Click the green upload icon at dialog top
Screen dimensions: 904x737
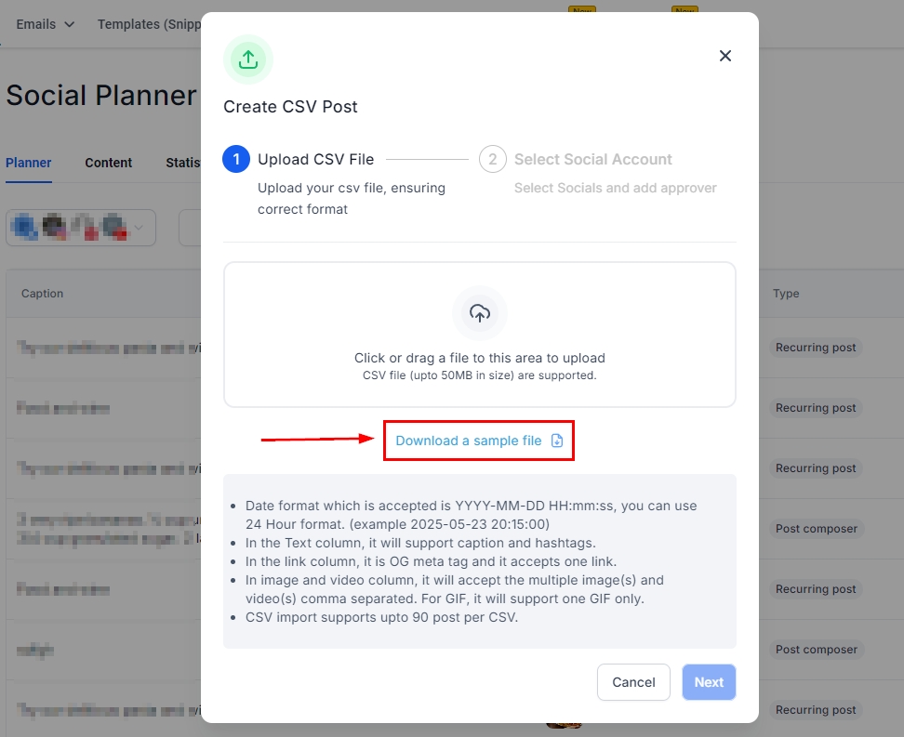tap(248, 59)
